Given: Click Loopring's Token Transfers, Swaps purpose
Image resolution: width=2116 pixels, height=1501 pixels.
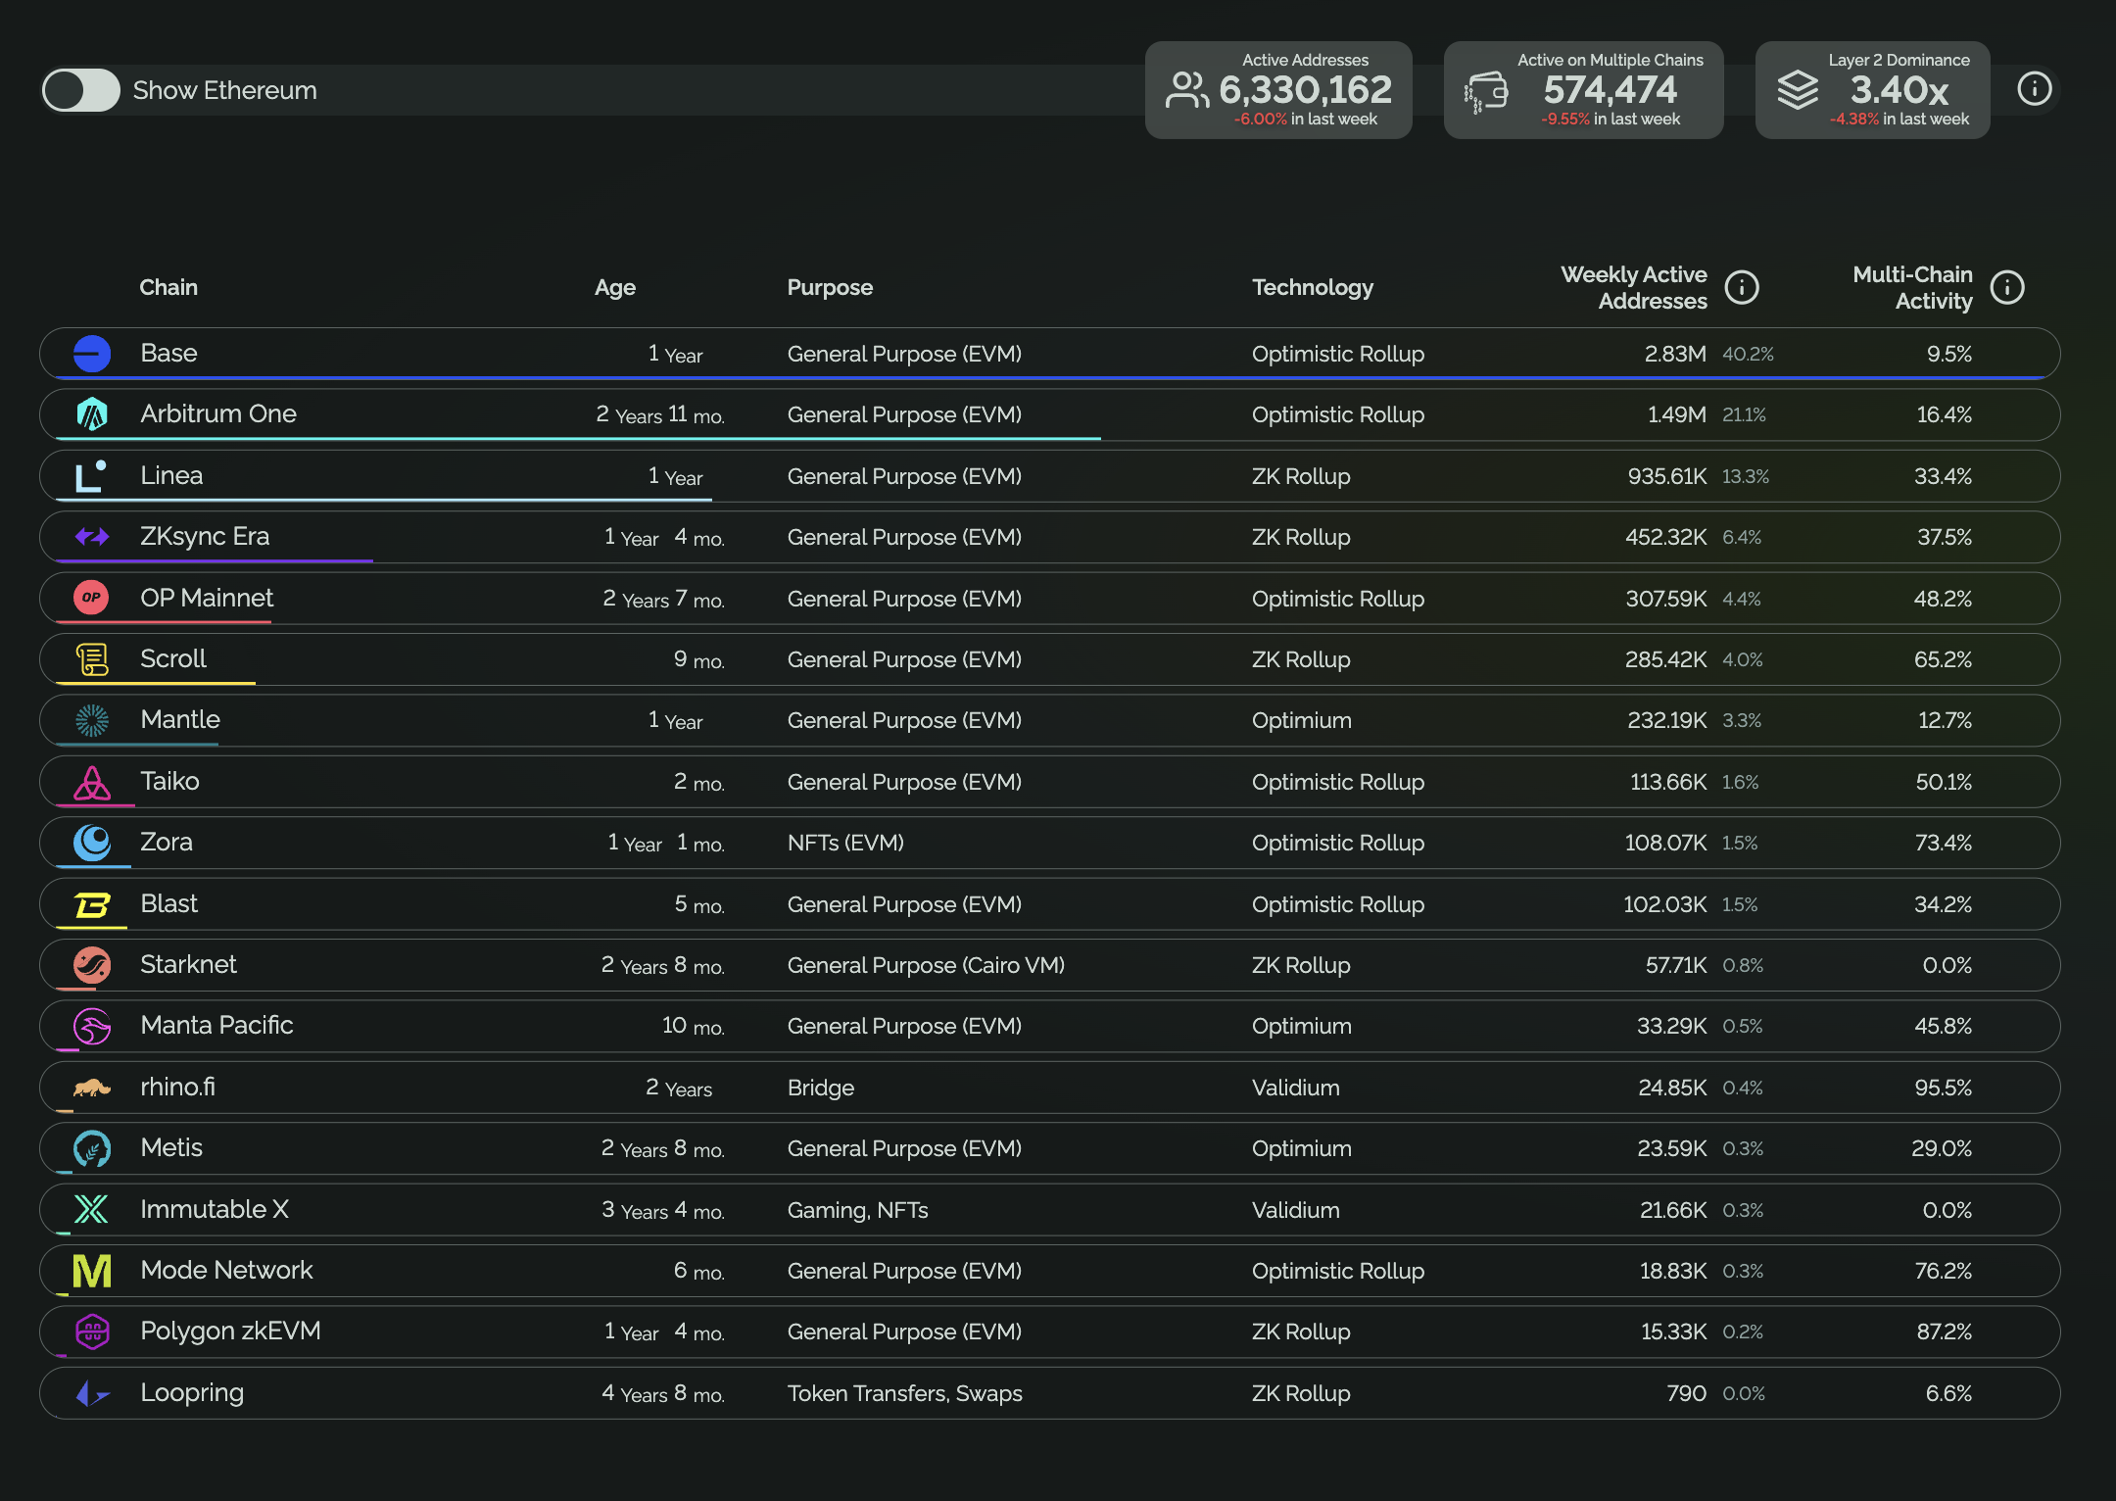Looking at the screenshot, I should pos(904,1393).
